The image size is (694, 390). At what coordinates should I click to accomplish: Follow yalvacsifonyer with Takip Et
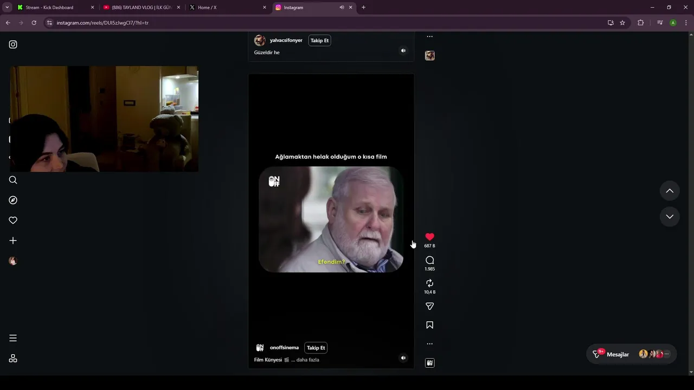pos(319,41)
